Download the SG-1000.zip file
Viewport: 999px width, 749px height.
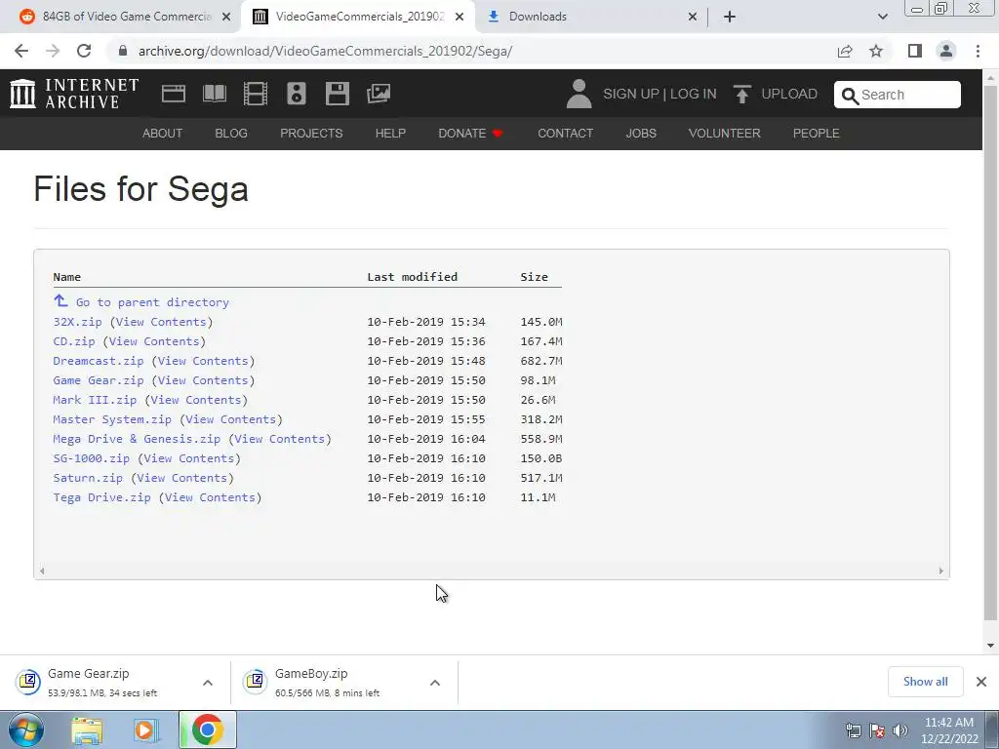tap(92, 458)
